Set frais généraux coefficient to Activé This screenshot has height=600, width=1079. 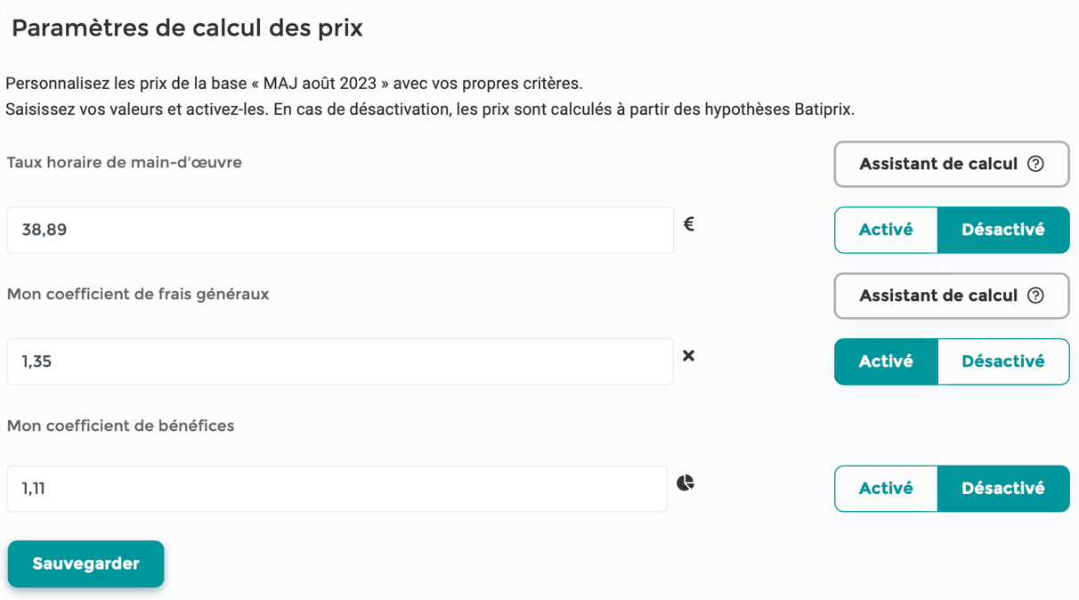pos(886,361)
